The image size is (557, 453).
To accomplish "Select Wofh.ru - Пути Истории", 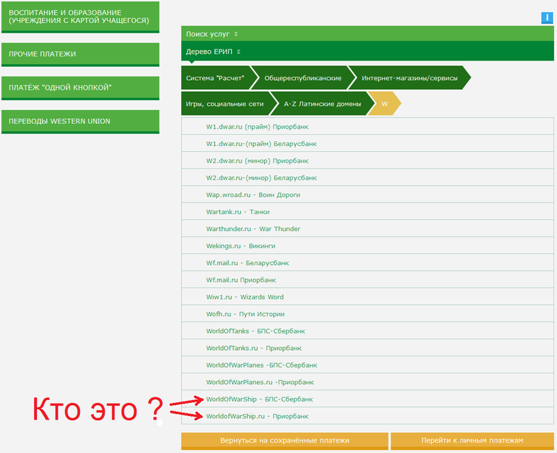I will click(x=368, y=314).
